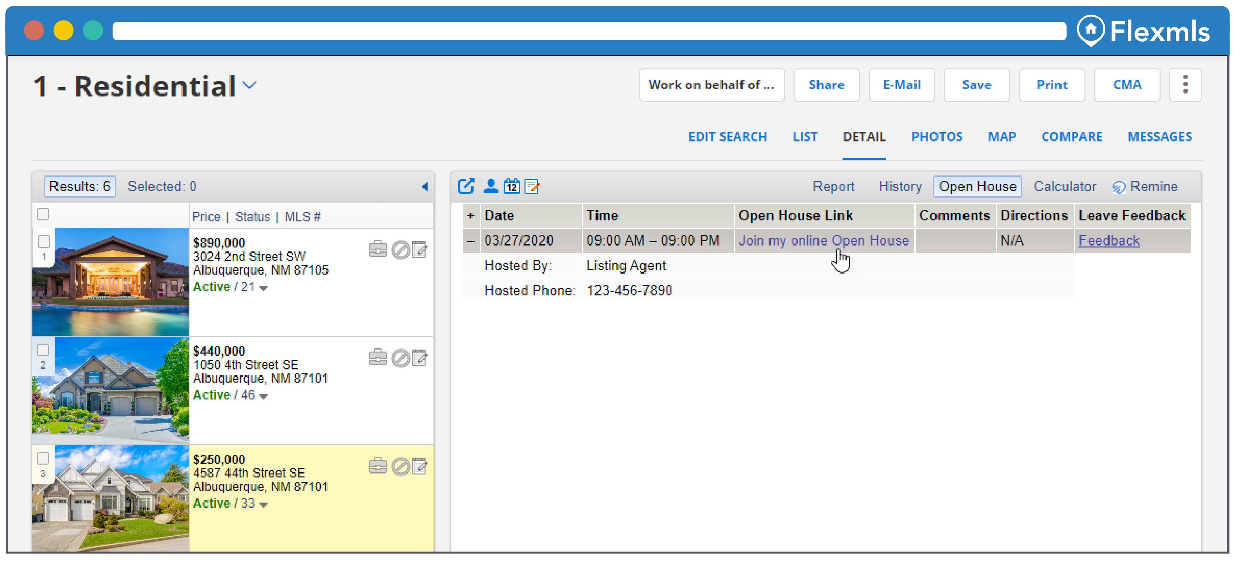Open status dropdown for Active / 46
The width and height of the screenshot is (1235, 567).
tap(264, 396)
